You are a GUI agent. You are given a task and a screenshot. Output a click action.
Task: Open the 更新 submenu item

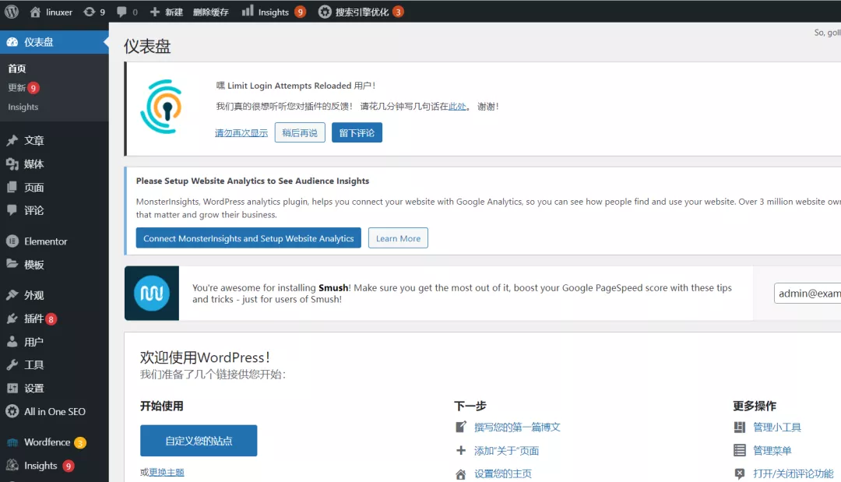[x=16, y=87]
